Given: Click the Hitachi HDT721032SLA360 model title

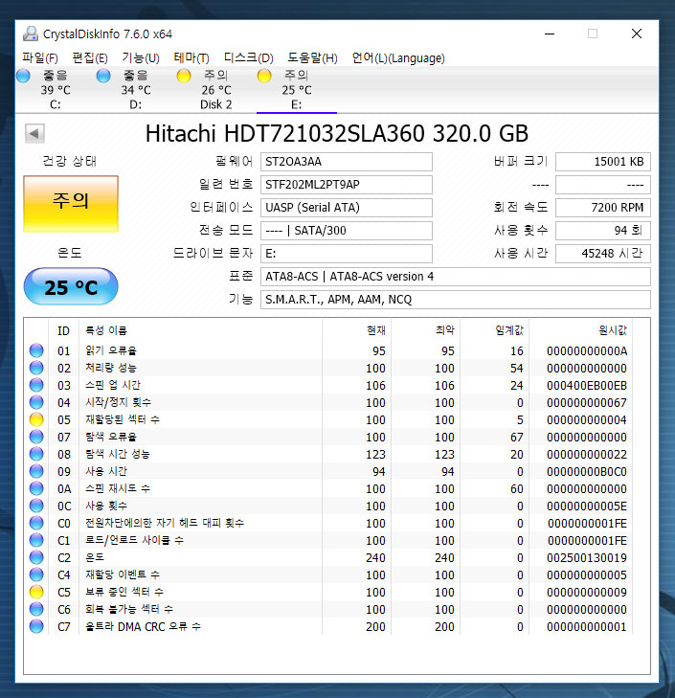Looking at the screenshot, I should click(x=337, y=133).
